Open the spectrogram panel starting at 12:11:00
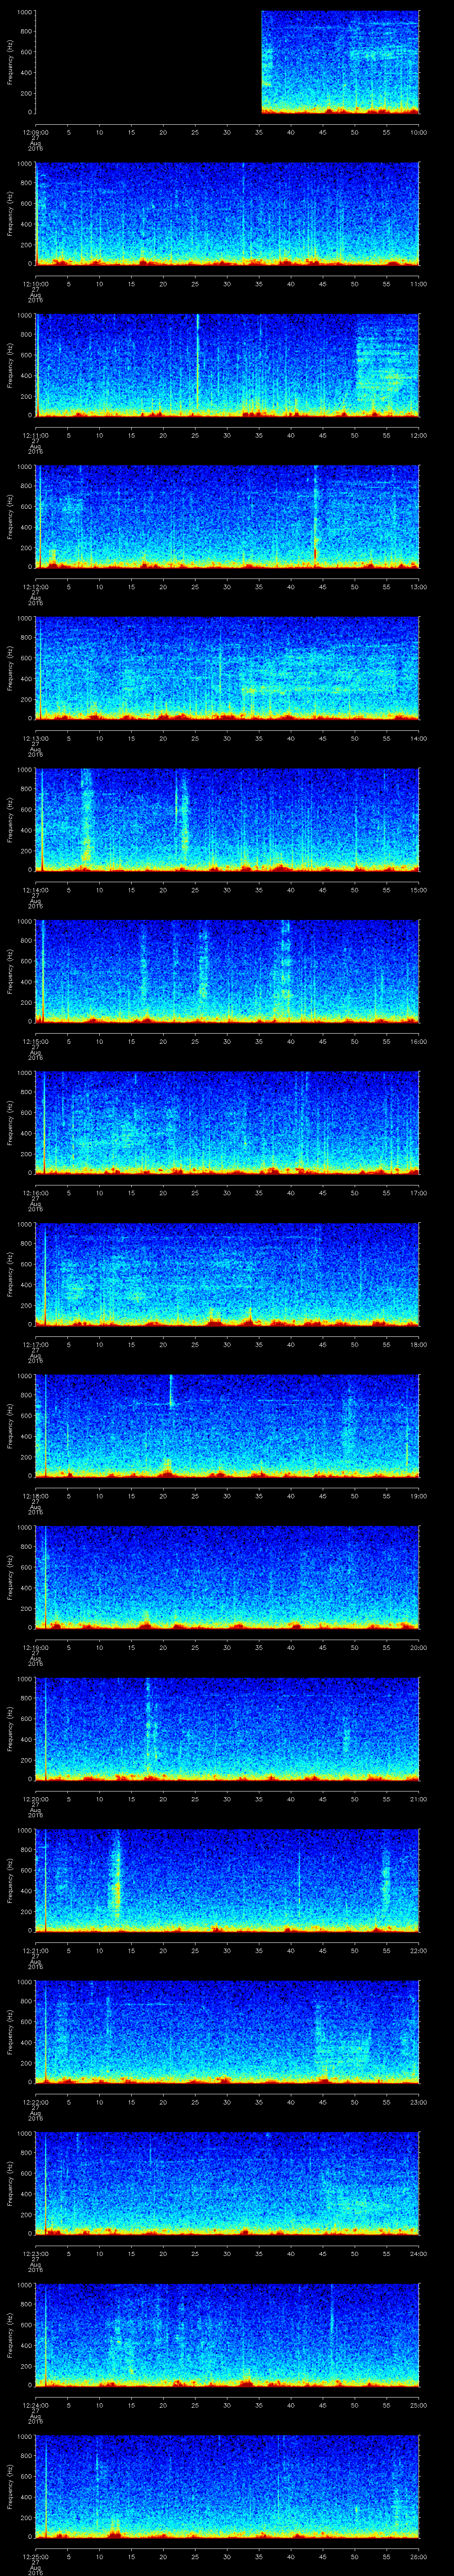The height and width of the screenshot is (2576, 454). [227, 365]
